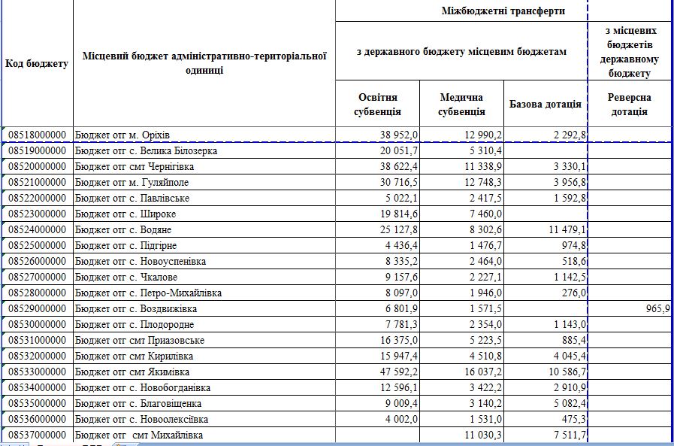Click the cell 'Бюджет отг с. Підгірне'
Viewport: 674px width, 446px height.
point(204,246)
